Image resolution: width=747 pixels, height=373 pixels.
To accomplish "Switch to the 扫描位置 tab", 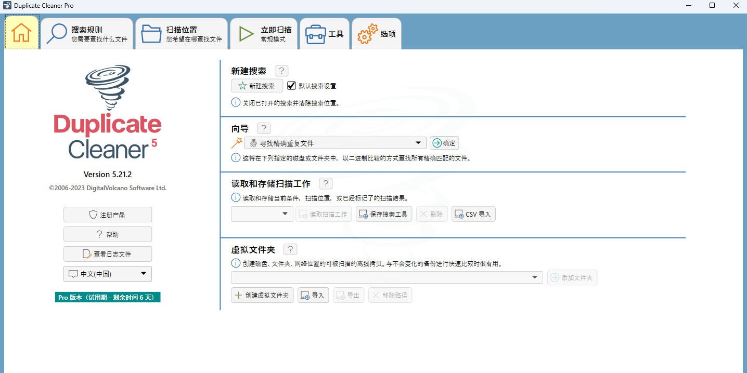I will tap(181, 32).
